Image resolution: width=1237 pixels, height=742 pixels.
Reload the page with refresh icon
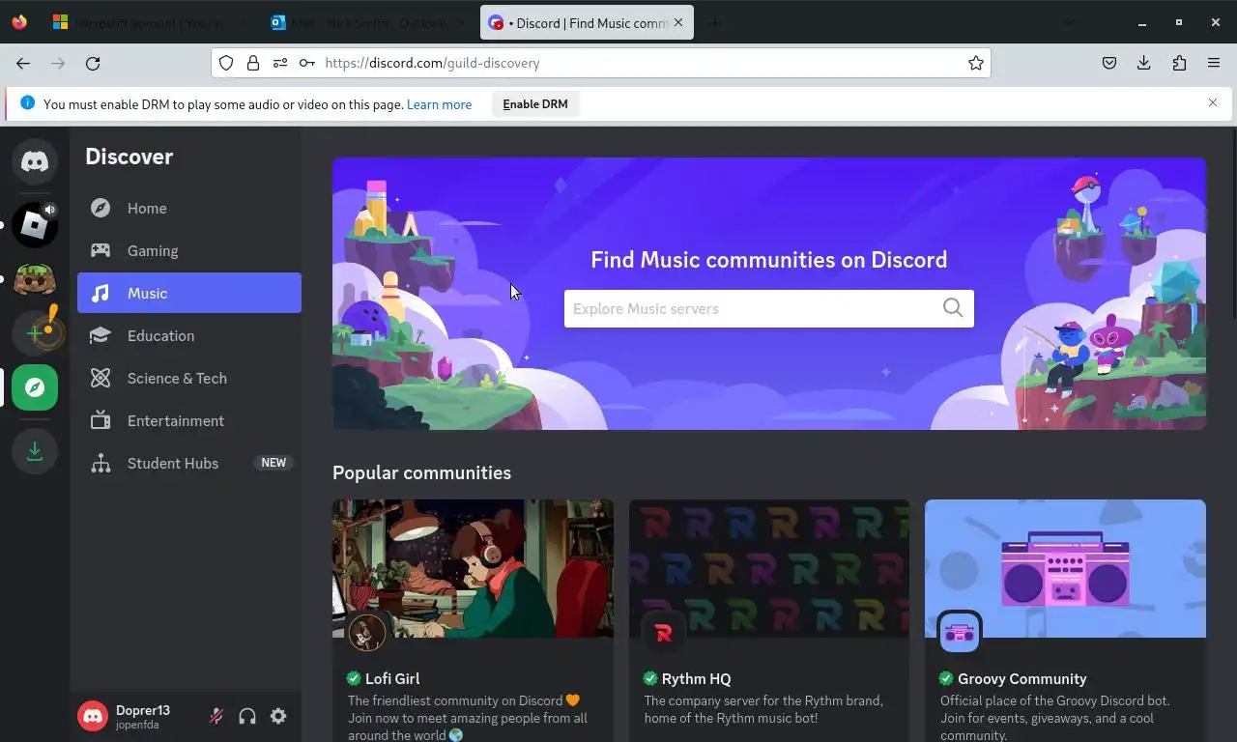(x=93, y=63)
